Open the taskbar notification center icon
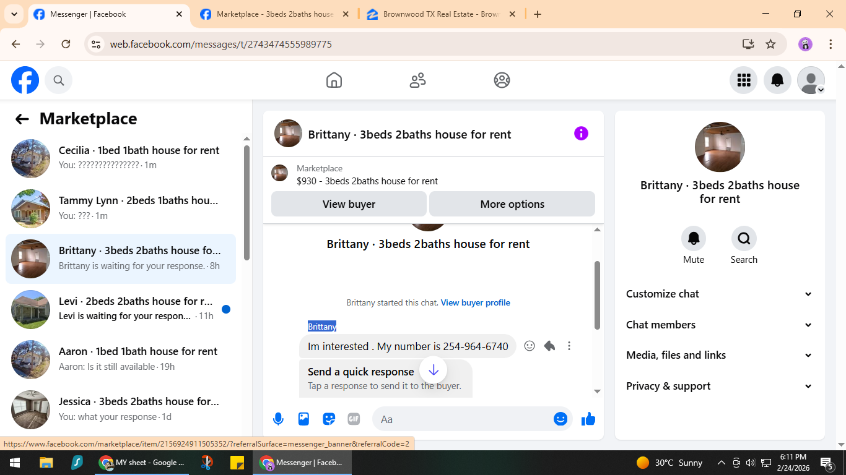Image resolution: width=846 pixels, height=475 pixels. 827,463
